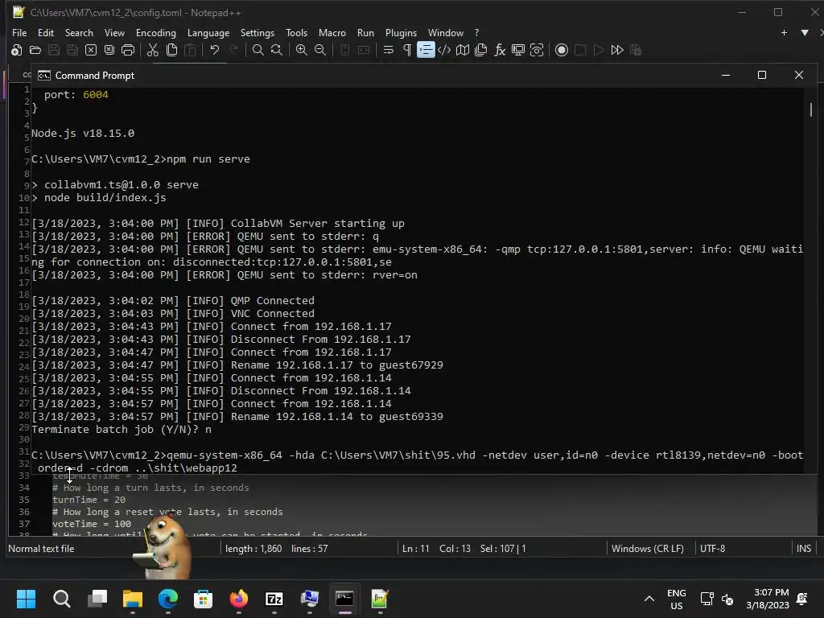
Task: Click the plus button on menu bar
Action: [x=784, y=32]
